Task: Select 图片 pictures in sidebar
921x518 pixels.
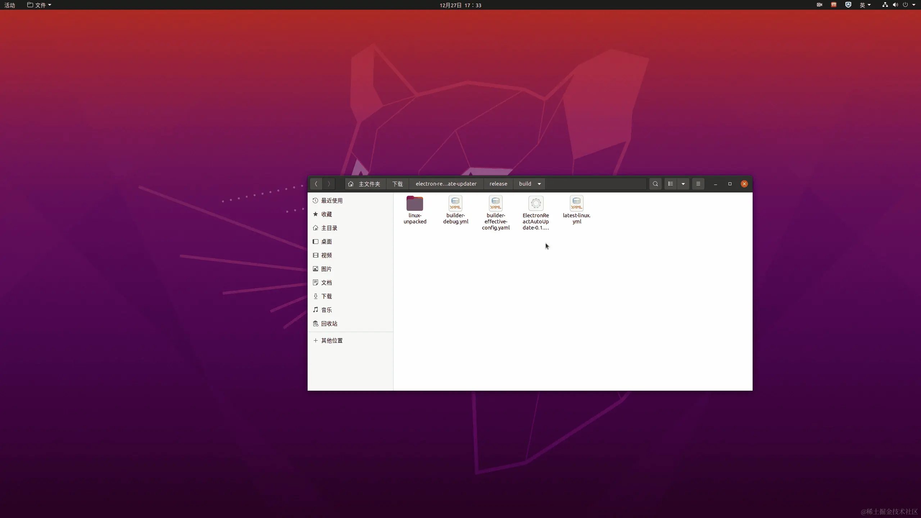Action: coord(350,269)
